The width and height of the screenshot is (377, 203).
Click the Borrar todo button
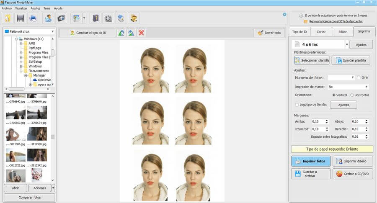[269, 33]
